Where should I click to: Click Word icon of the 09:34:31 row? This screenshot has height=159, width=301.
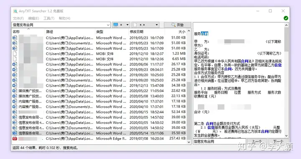[x=15, y=69]
